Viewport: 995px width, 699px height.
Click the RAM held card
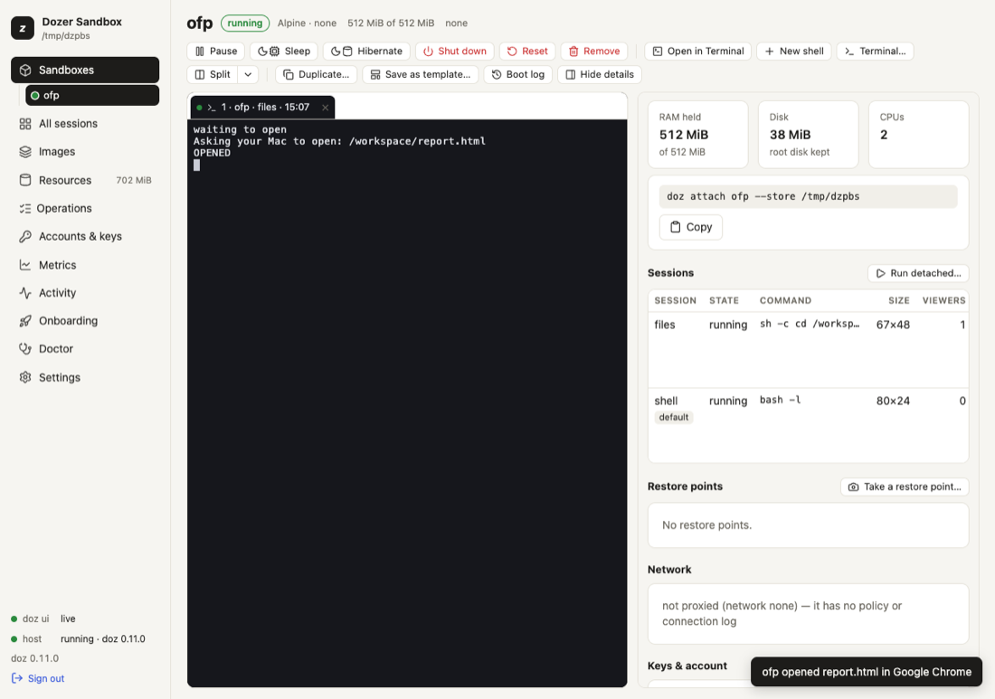[x=698, y=135]
